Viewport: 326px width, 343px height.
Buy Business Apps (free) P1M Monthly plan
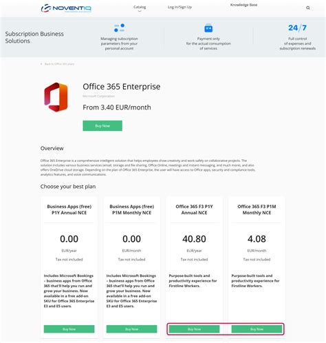131,329
